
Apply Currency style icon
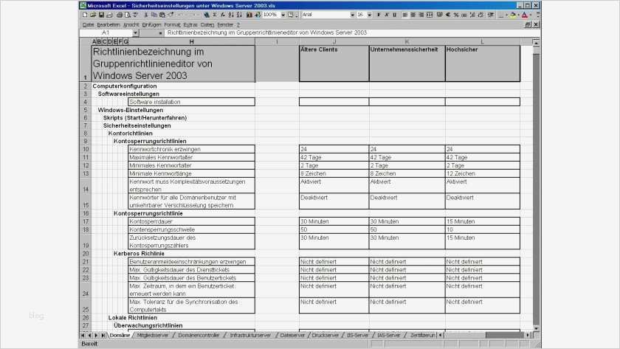tap(440, 15)
